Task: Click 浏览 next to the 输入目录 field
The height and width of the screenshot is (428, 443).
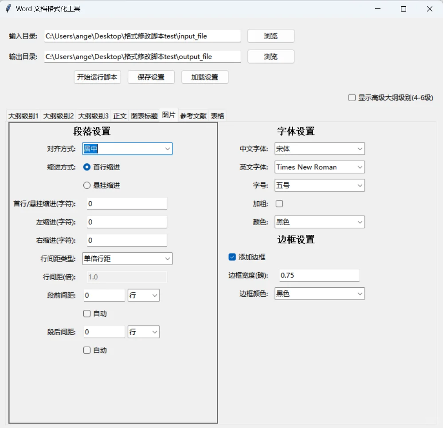Action: (271, 36)
